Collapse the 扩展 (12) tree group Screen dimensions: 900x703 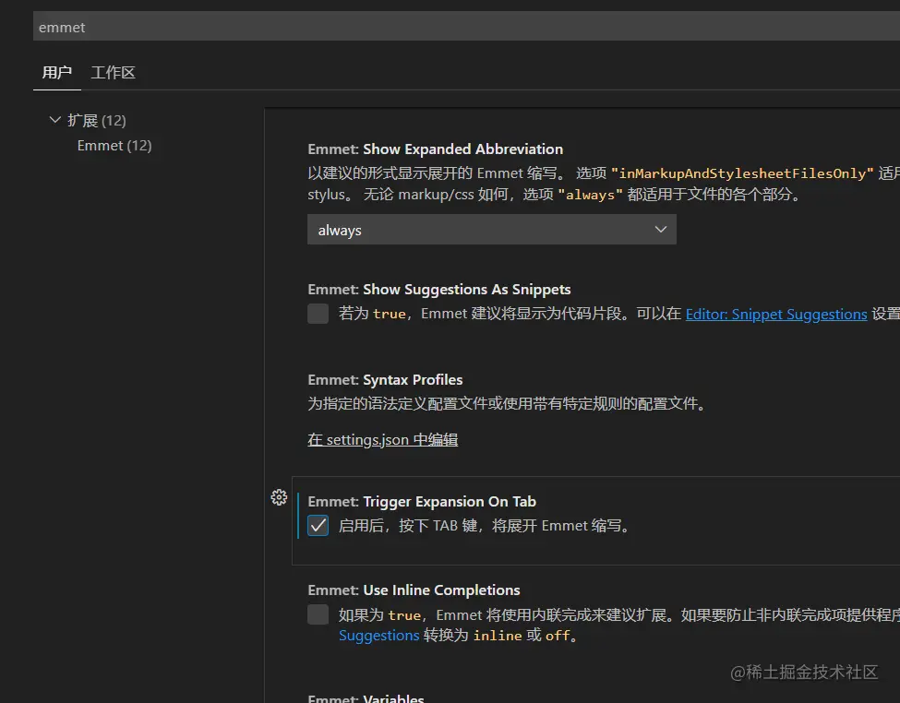55,120
